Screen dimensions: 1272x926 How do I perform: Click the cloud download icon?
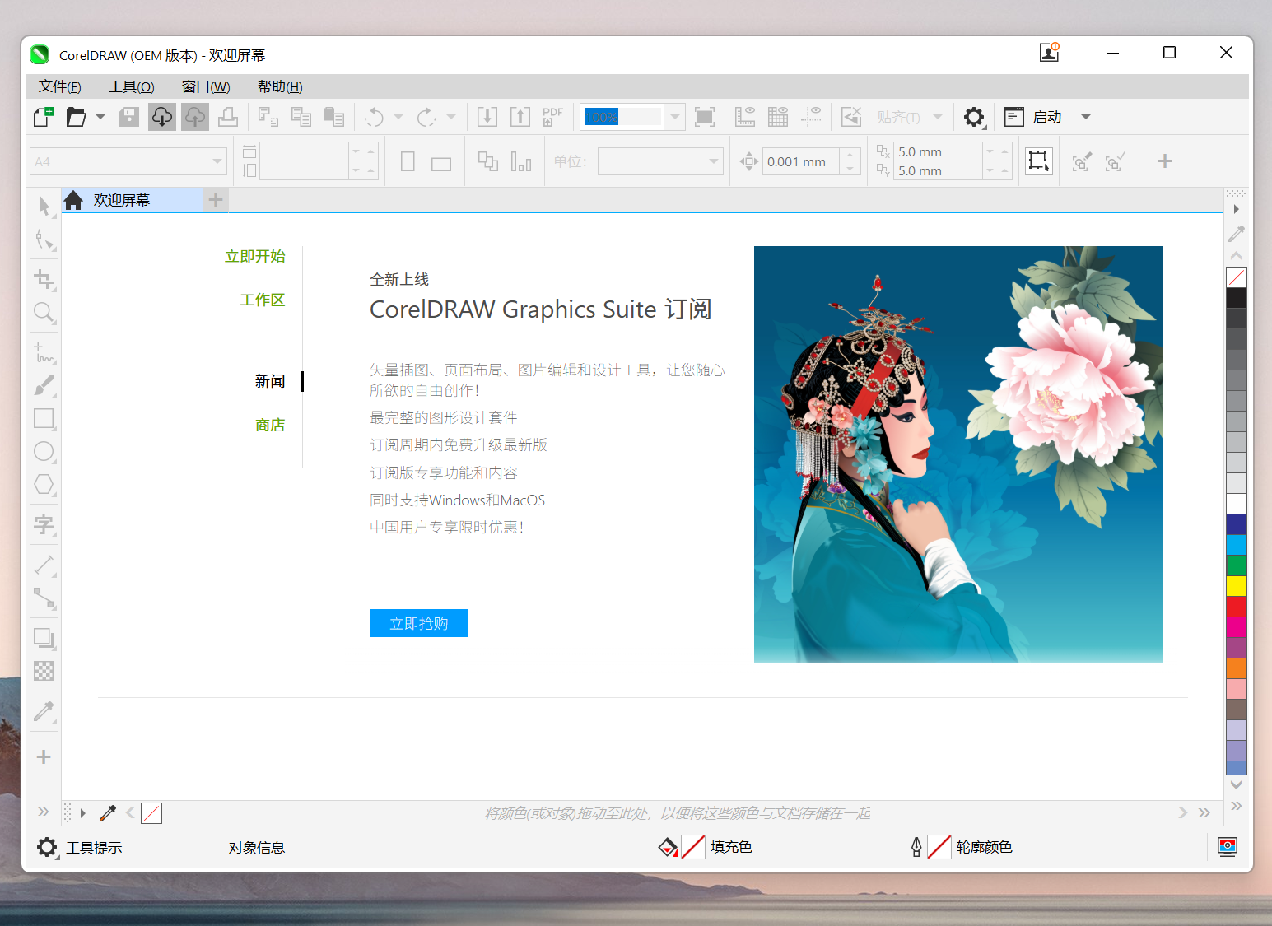(x=162, y=117)
